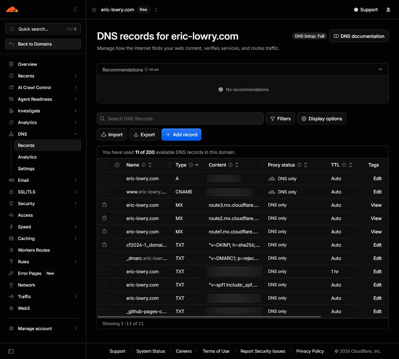Click the Export button
This screenshot has width=399, height=359.
point(144,135)
